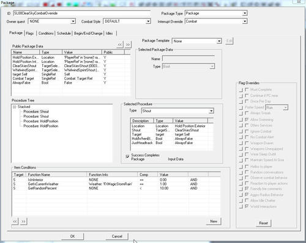Screen dimensions: 306x243
Task: Click the right arrow below Item Conditions
Action: click(x=23, y=221)
